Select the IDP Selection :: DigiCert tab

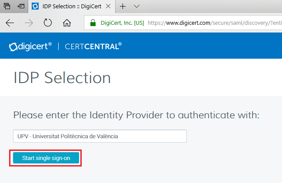(x=72, y=7)
